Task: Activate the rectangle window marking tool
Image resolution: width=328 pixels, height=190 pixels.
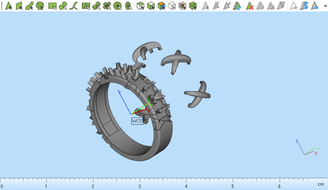Action: click(52, 6)
